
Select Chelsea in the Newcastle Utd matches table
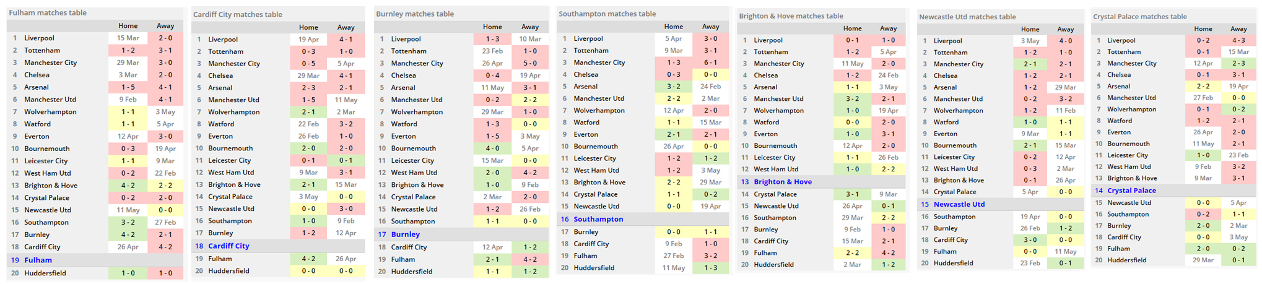coord(946,75)
